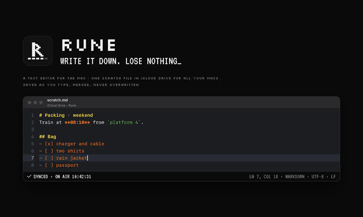Click line number 7 in the gutter
Screen dimensions: 363x217
coord(32,158)
